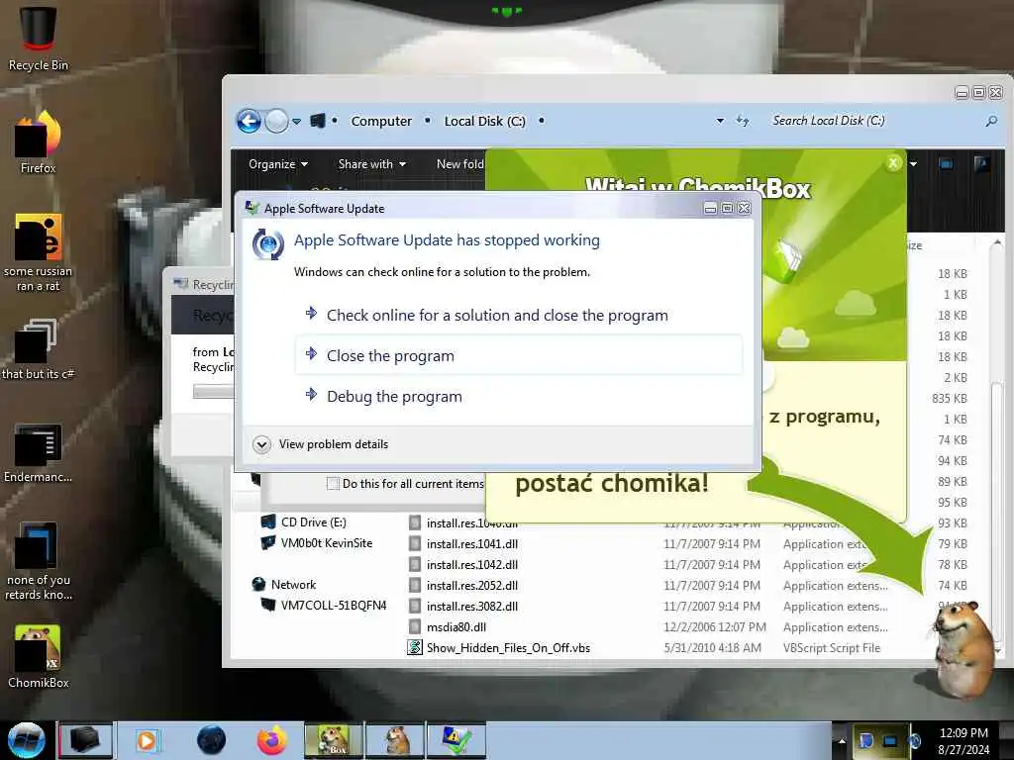Click the hamster mascot character
This screenshot has width=1014, height=760.
(x=963, y=649)
